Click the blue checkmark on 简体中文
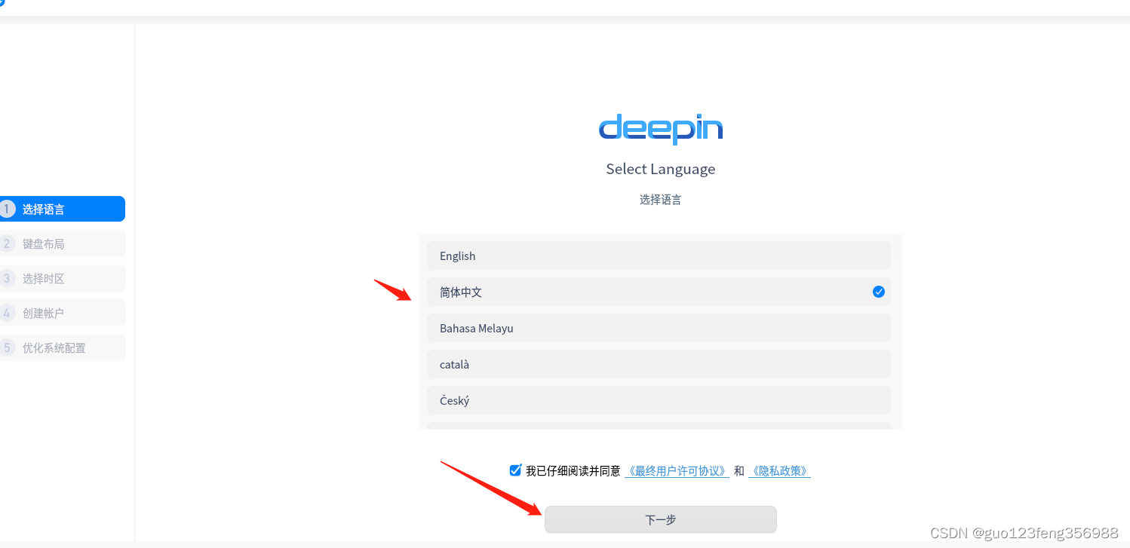Image resolution: width=1130 pixels, height=548 pixels. (879, 292)
